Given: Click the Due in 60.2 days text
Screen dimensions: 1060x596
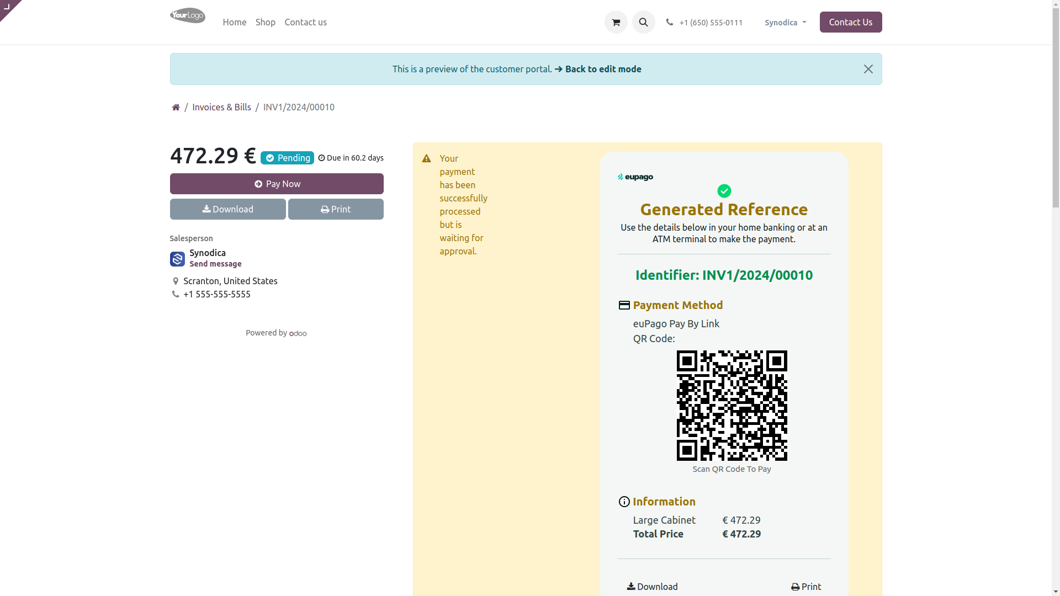Looking at the screenshot, I should (355, 158).
